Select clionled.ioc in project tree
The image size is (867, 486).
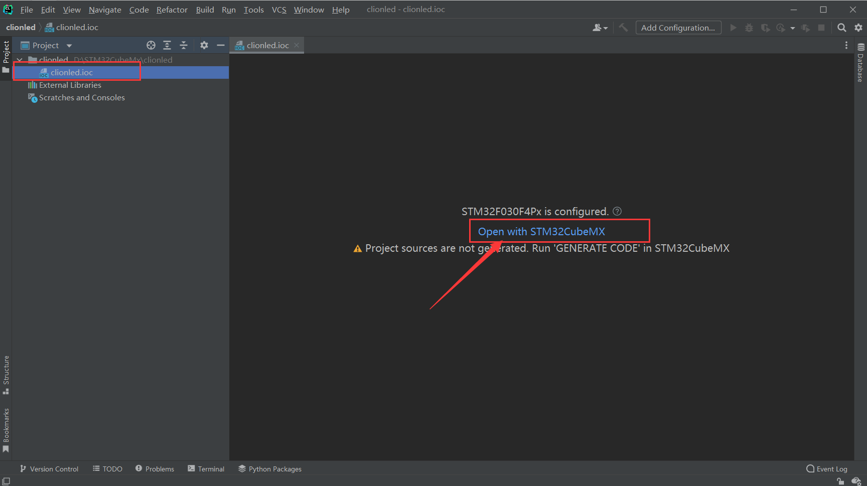(x=120, y=72)
